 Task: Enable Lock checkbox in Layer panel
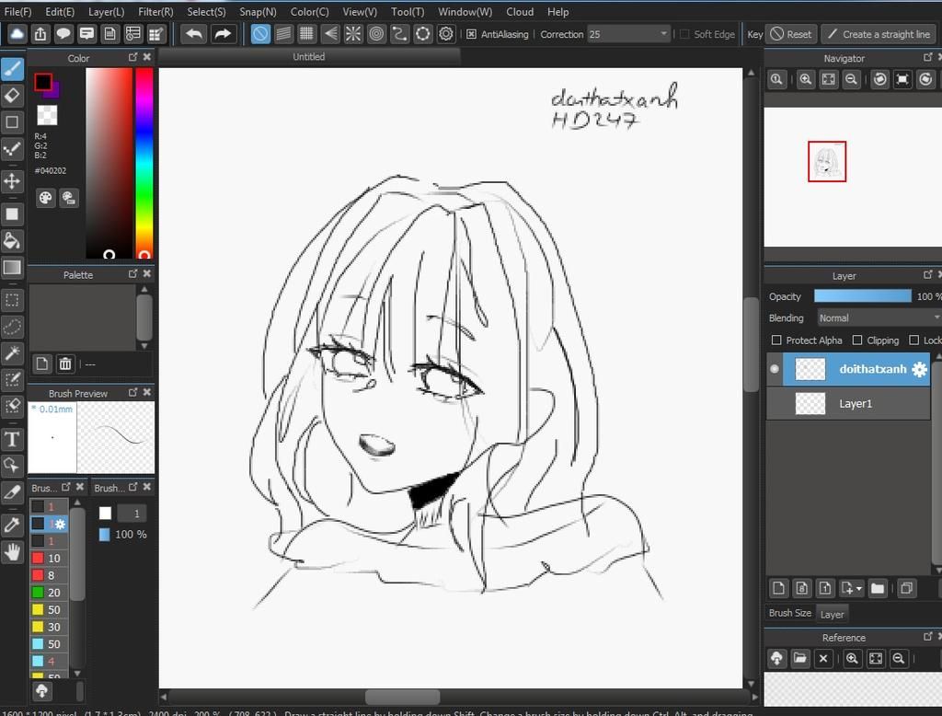(x=913, y=341)
